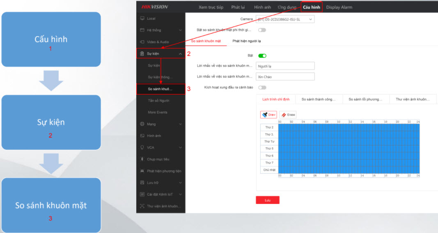Image resolution: width=438 pixels, height=233 pixels.
Task: Click the VCA lightbulb icon
Action: coord(142,147)
